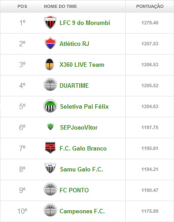Click the PONTUAÇÃO column header
The image size is (174, 222).
tap(150, 6)
